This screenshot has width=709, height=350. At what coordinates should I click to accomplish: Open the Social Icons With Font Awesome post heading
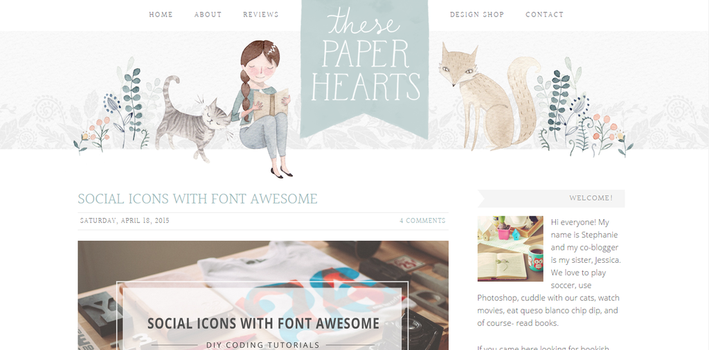coord(197,199)
